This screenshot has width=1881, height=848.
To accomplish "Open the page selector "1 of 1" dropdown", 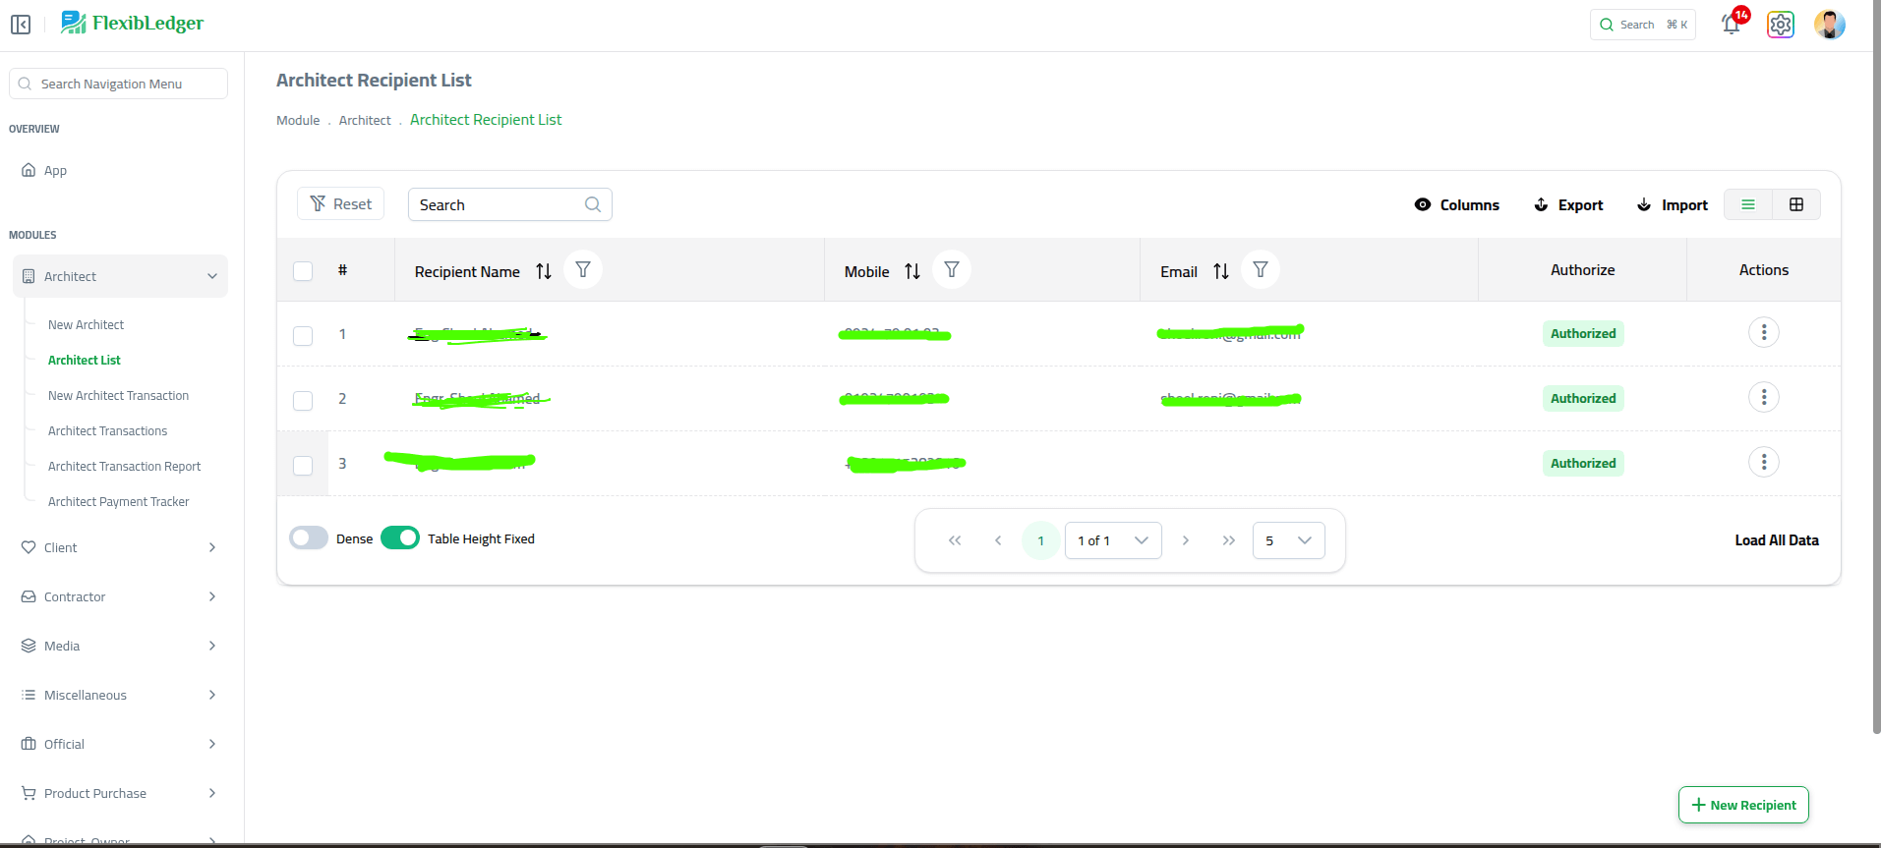I will click(x=1112, y=540).
